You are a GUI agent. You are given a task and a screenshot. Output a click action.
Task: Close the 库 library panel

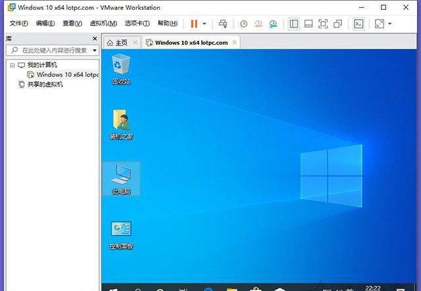[95, 39]
